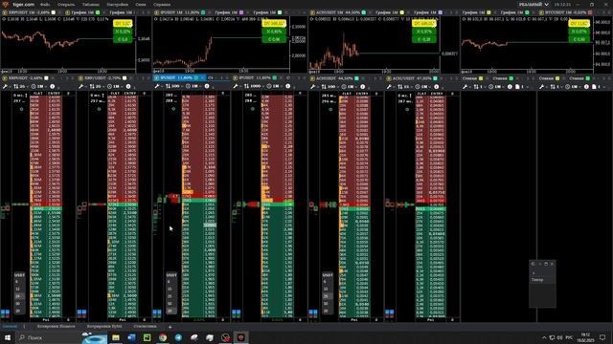Click blue squares icon at bottom of ACHUSDT 44,50% panel

(313, 313)
